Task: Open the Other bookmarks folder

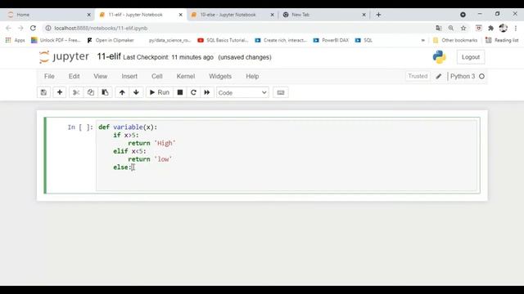Action: point(455,40)
